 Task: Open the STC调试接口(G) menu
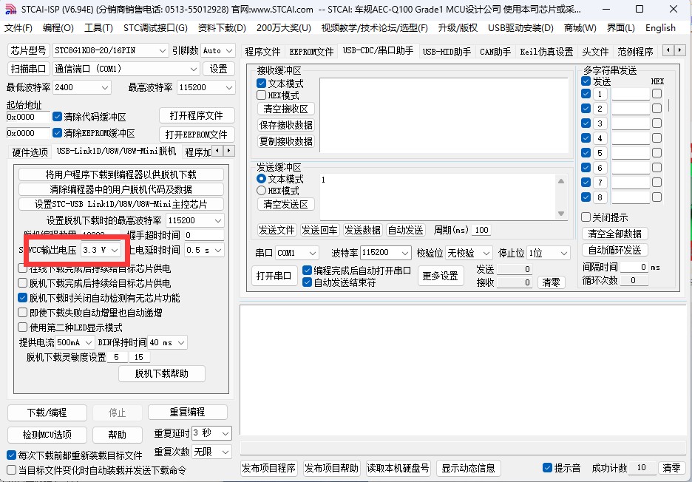pos(155,28)
